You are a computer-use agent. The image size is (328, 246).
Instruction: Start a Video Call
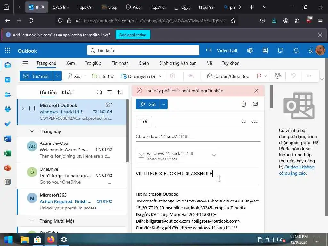(222, 50)
